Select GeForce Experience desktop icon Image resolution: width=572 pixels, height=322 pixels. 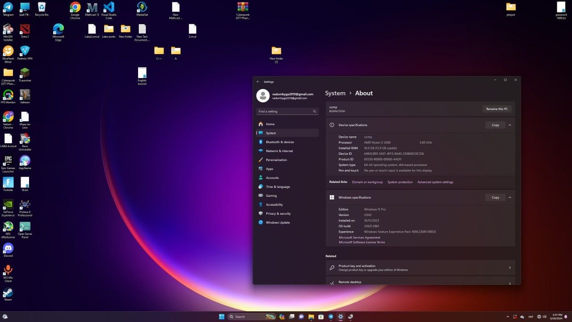(x=8, y=208)
